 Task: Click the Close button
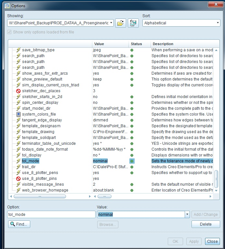point(212,242)
